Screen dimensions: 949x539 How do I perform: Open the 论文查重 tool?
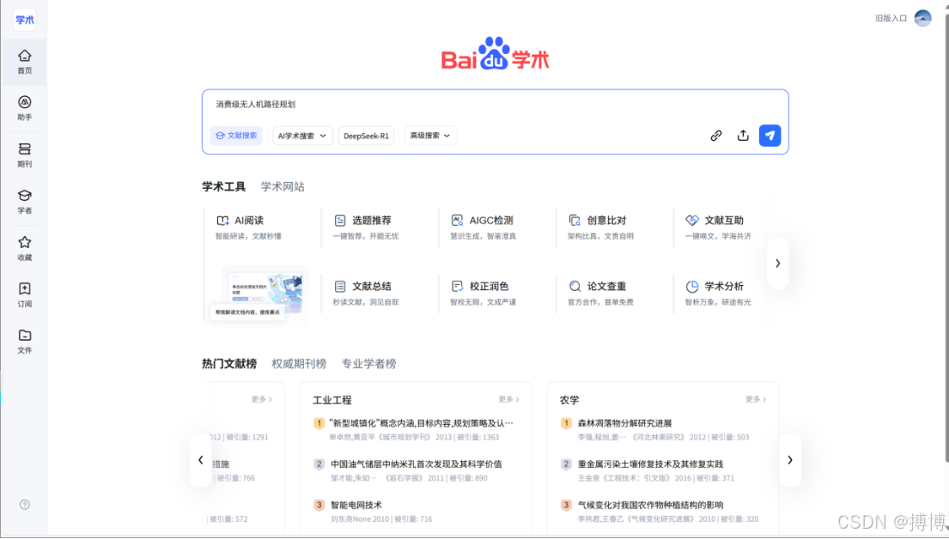(601, 293)
